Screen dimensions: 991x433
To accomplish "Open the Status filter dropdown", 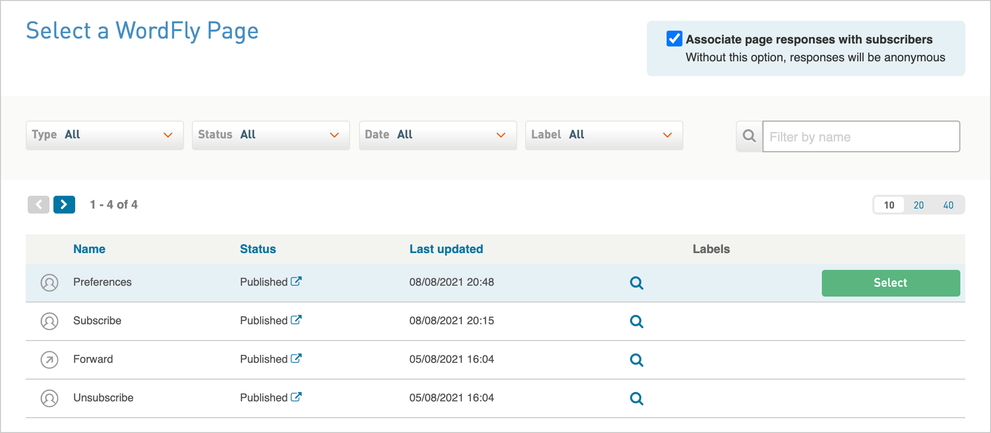I will (271, 135).
